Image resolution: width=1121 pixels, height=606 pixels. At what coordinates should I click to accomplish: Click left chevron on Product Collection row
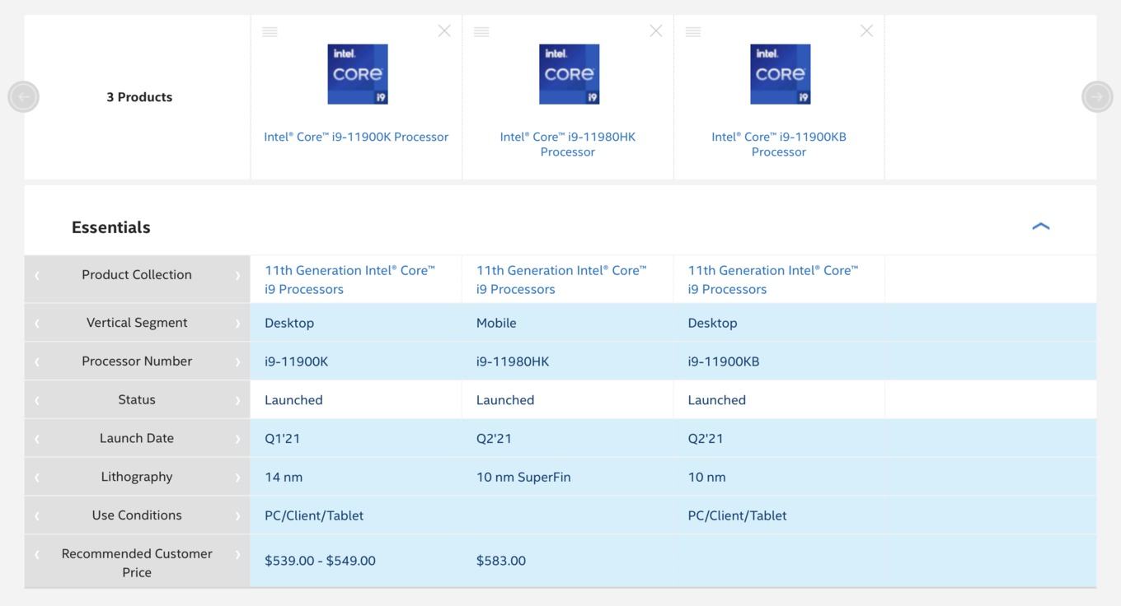tap(37, 275)
